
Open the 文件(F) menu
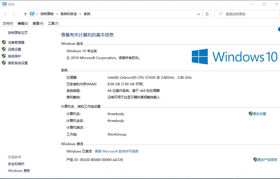pos(8,23)
